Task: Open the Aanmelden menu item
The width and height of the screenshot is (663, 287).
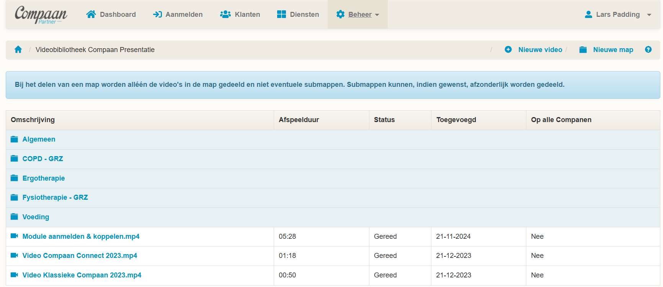Action: click(x=178, y=15)
